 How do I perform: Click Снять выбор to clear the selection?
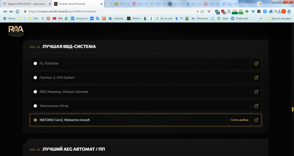[239, 120]
